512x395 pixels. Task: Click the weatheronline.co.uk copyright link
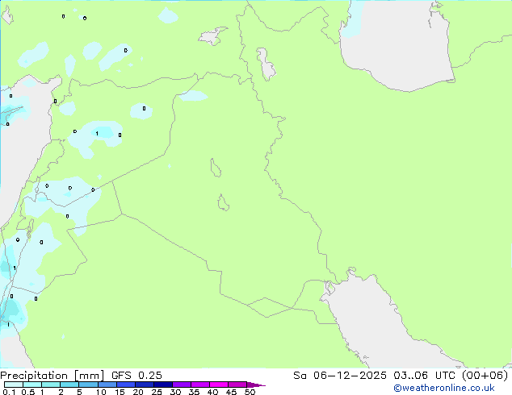444,388
